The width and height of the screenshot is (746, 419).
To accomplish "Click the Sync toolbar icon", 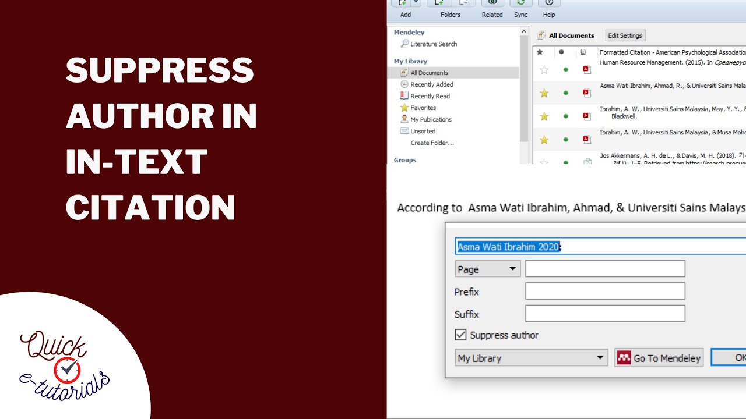I will click(520, 3).
